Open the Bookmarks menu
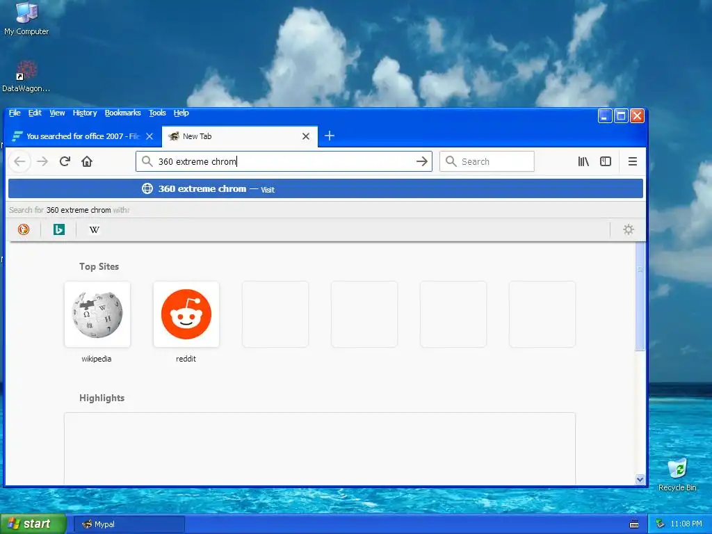The image size is (712, 534). click(x=122, y=113)
